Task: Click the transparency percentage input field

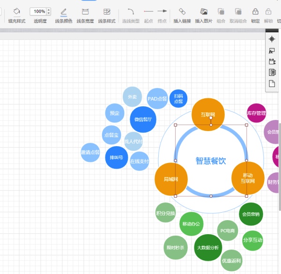Action: point(39,11)
